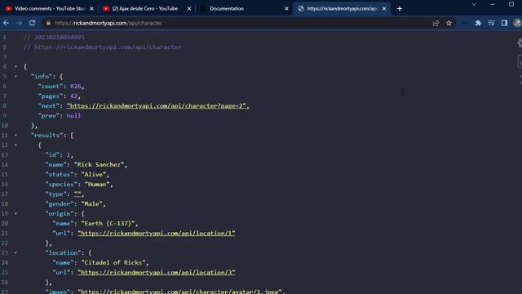This screenshot has height=294, width=522.
Task: Collapse the root object on line 4
Action: [15, 67]
